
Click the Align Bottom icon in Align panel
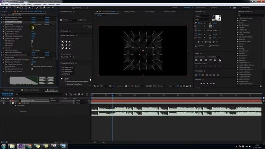point(220,60)
